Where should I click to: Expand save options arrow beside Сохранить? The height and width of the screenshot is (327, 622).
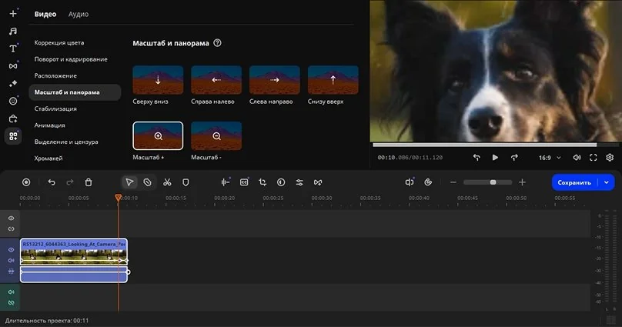[607, 182]
